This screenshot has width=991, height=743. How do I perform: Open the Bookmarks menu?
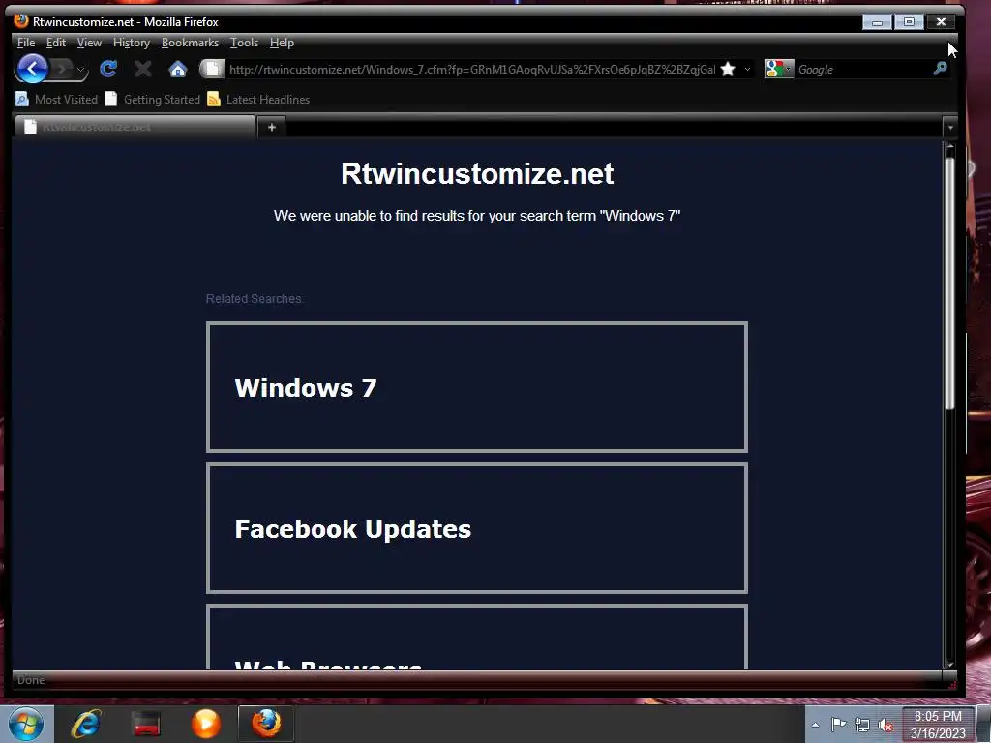coord(190,43)
